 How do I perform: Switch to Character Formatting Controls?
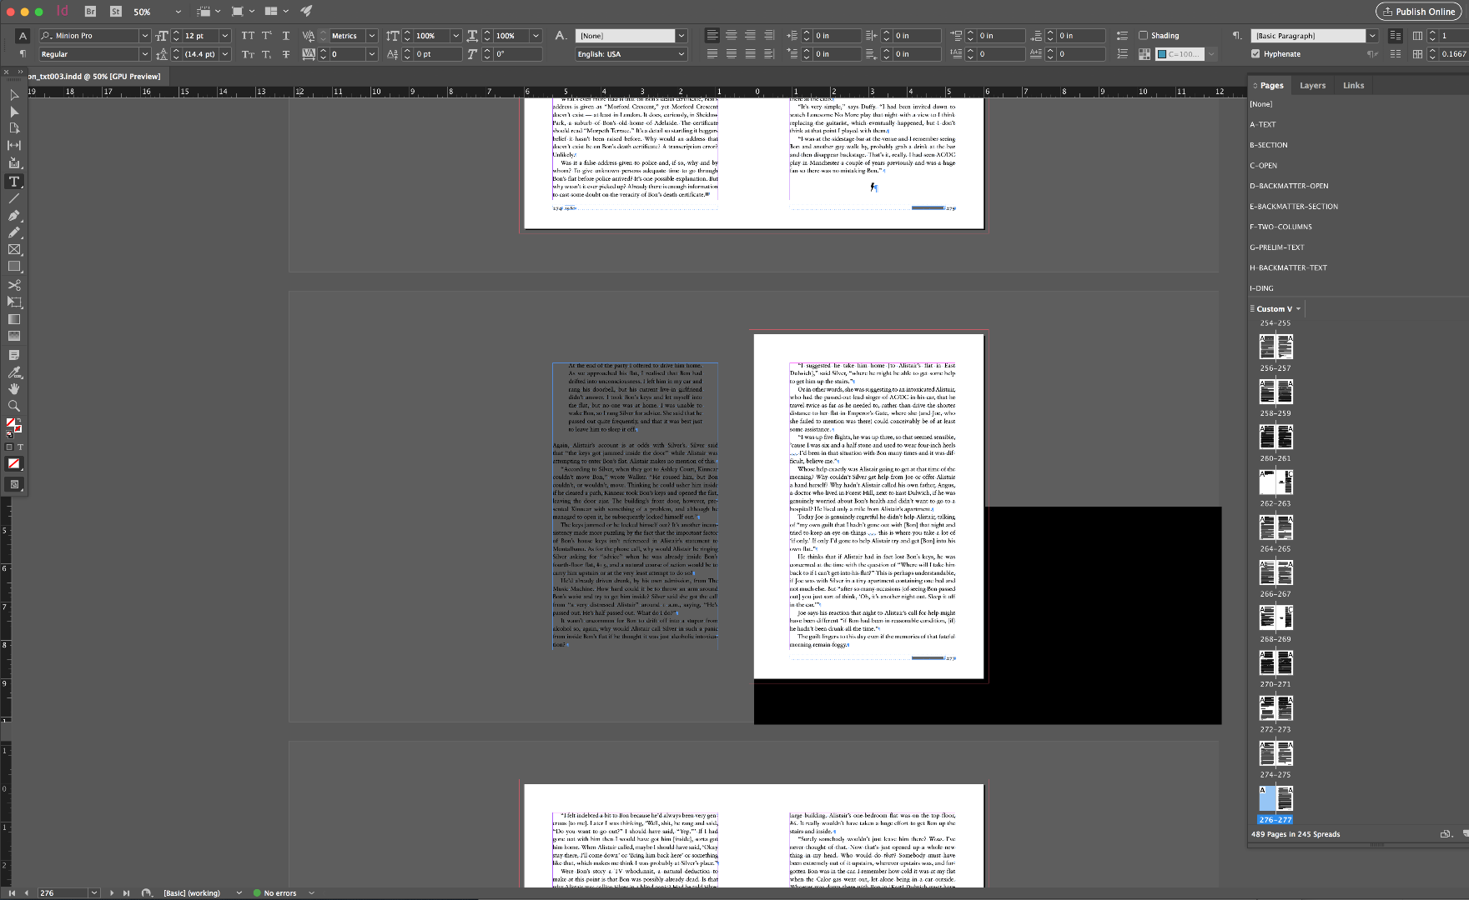[x=23, y=36]
